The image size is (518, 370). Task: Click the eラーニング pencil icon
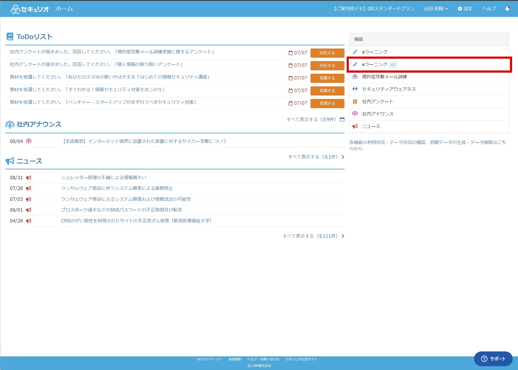(355, 52)
